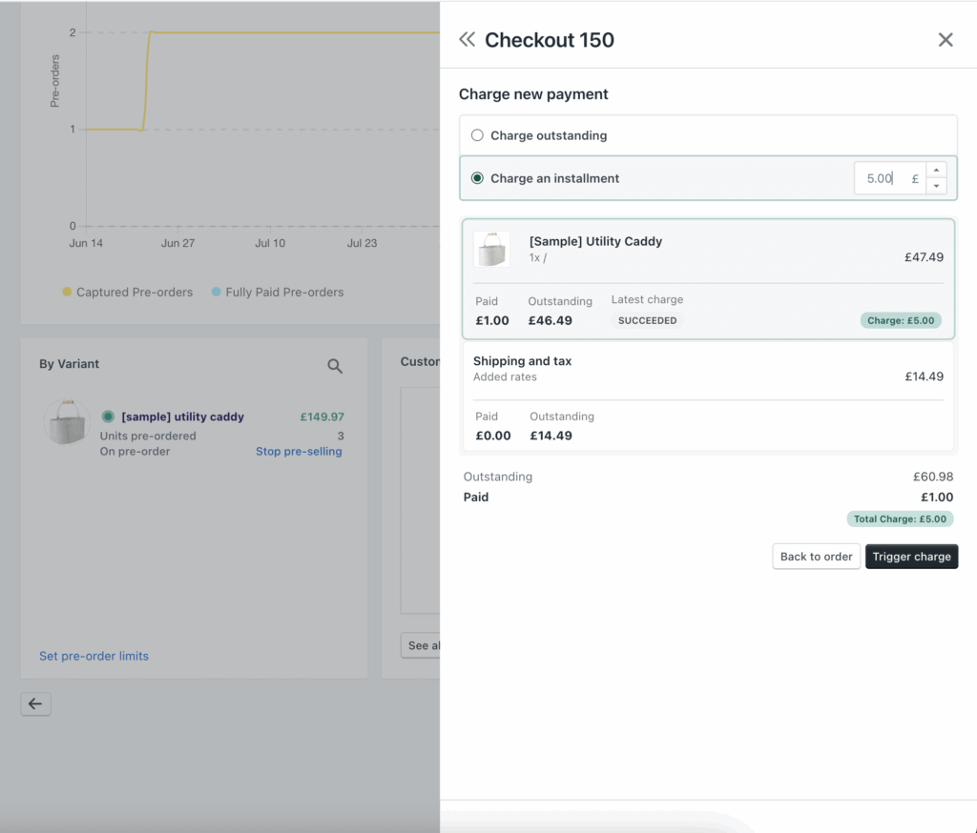The height and width of the screenshot is (833, 977).
Task: Toggle Fully Paid Pre-orders legend dot
Action: [216, 292]
